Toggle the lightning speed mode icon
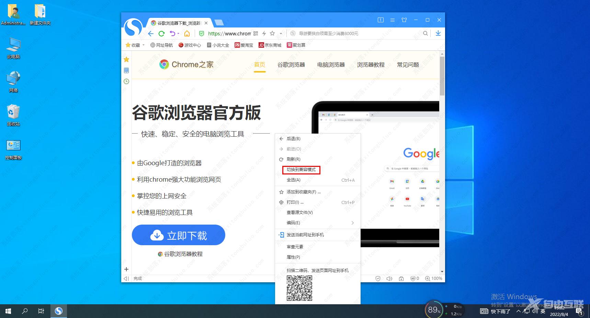The image size is (590, 318). click(x=264, y=33)
